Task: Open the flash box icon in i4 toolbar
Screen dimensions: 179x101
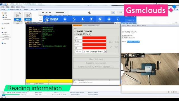Action: [x=100, y=19]
